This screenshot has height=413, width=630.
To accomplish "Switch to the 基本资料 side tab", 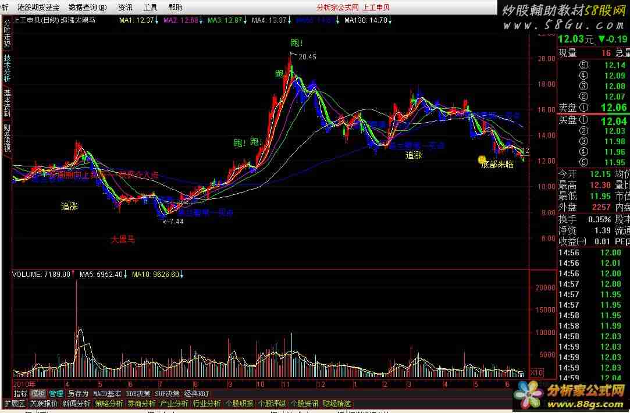I will click(7, 102).
